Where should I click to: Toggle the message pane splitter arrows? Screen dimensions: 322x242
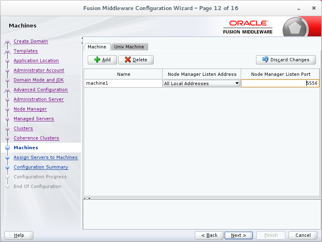click(x=87, y=198)
